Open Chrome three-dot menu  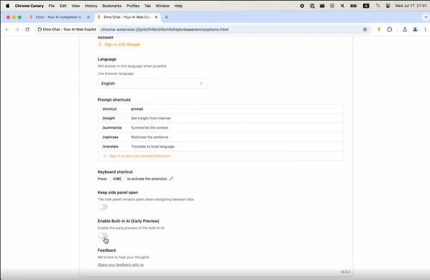425,29
